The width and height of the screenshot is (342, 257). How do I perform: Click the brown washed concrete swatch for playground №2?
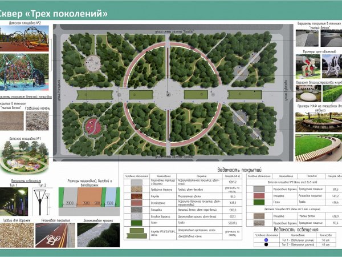(x=259, y=216)
